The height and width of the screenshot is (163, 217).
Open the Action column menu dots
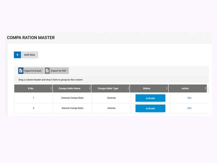205,88
